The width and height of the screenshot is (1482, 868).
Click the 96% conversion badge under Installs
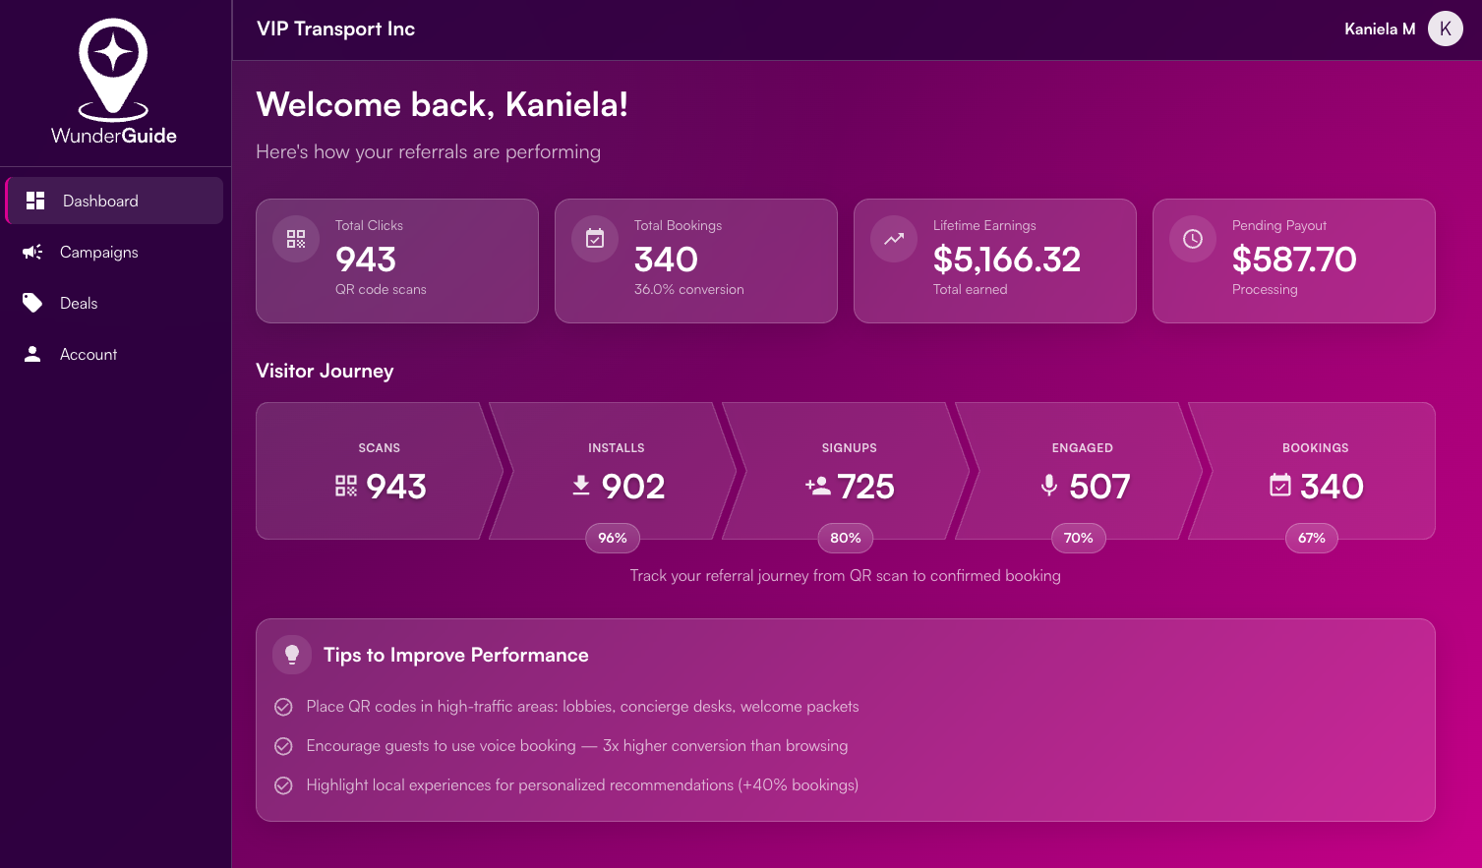(x=613, y=538)
